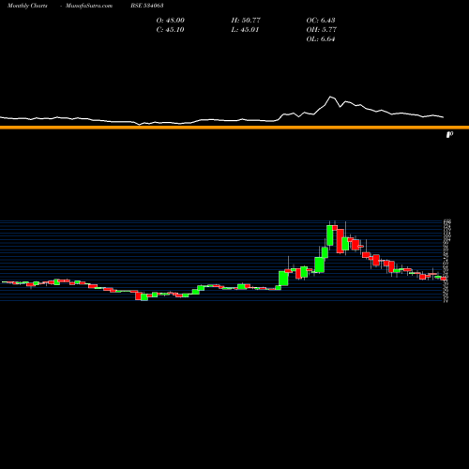Click the 'OL: 6.64' value
Image resolution: width=469 pixels, height=469 pixels.
click(x=321, y=39)
